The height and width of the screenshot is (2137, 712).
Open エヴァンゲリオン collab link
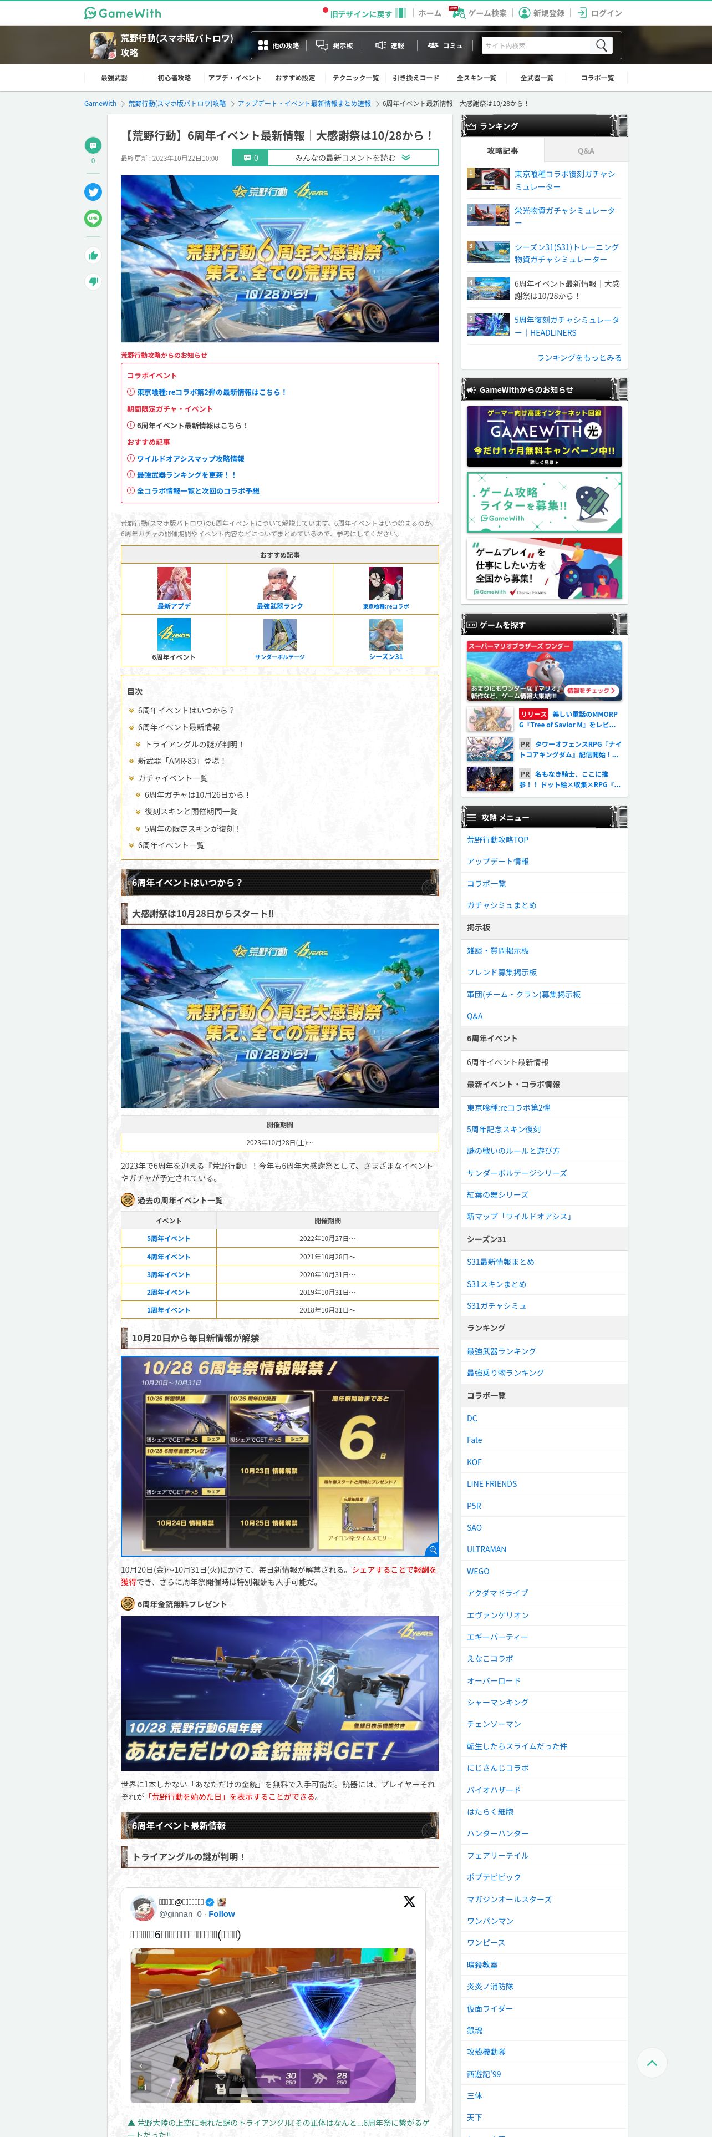pyautogui.click(x=497, y=1615)
